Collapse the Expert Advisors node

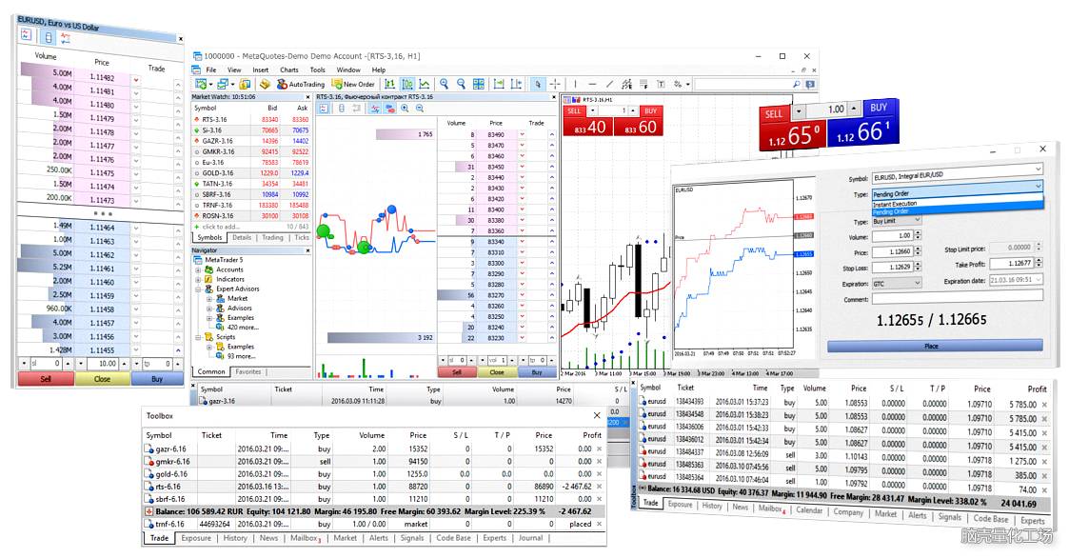click(198, 289)
